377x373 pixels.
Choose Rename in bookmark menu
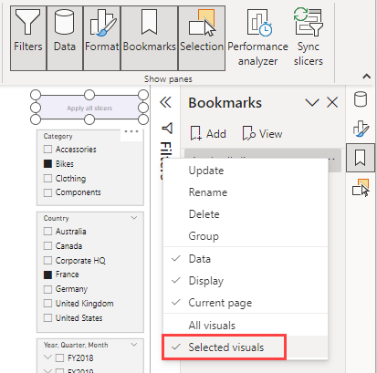point(246,192)
